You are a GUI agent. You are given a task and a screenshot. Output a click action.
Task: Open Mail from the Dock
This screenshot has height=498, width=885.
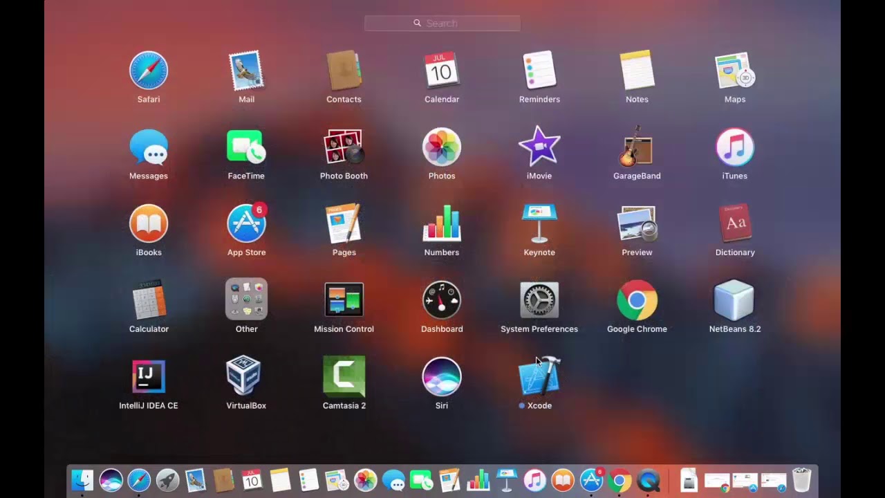click(196, 480)
